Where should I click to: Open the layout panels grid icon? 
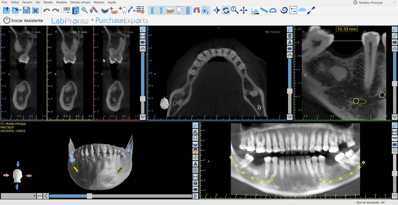point(67,10)
